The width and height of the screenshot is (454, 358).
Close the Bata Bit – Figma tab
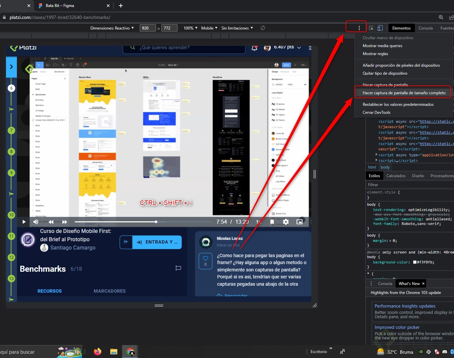pyautogui.click(x=108, y=6)
